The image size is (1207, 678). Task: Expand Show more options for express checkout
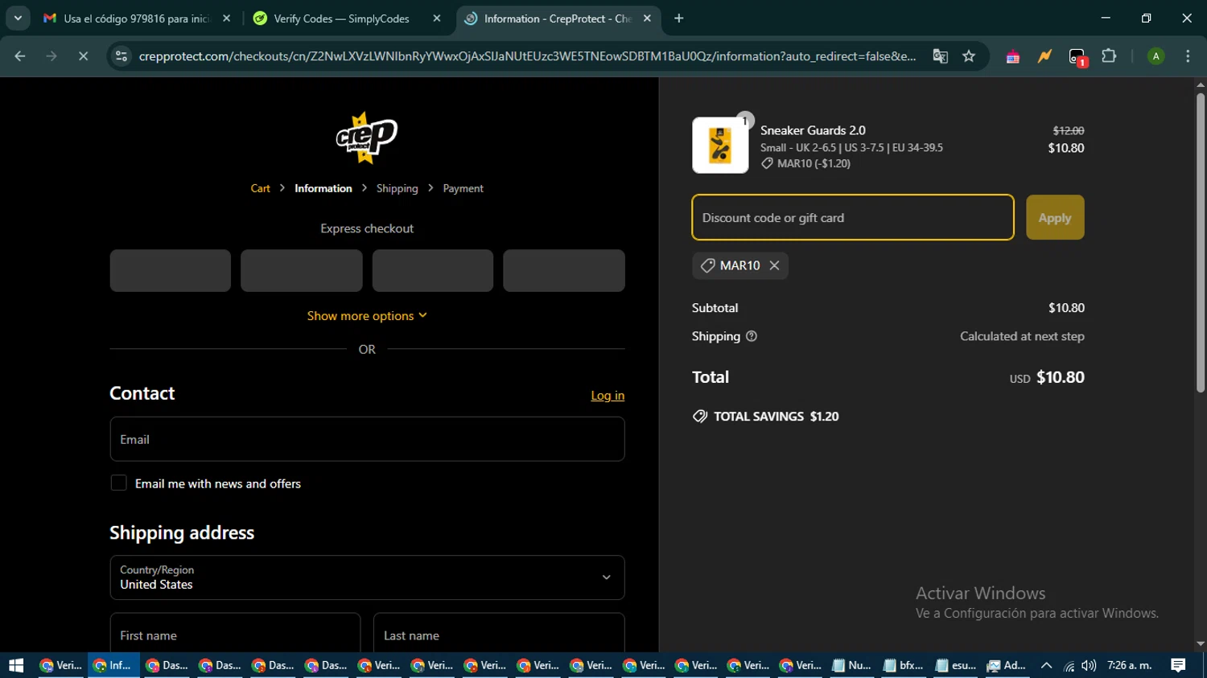367,316
